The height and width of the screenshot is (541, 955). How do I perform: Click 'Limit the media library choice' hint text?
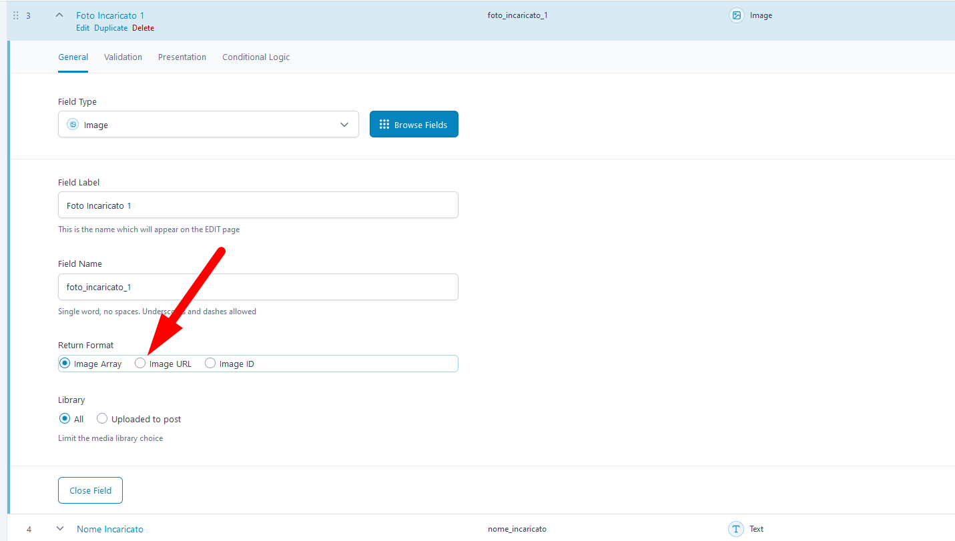coord(111,438)
